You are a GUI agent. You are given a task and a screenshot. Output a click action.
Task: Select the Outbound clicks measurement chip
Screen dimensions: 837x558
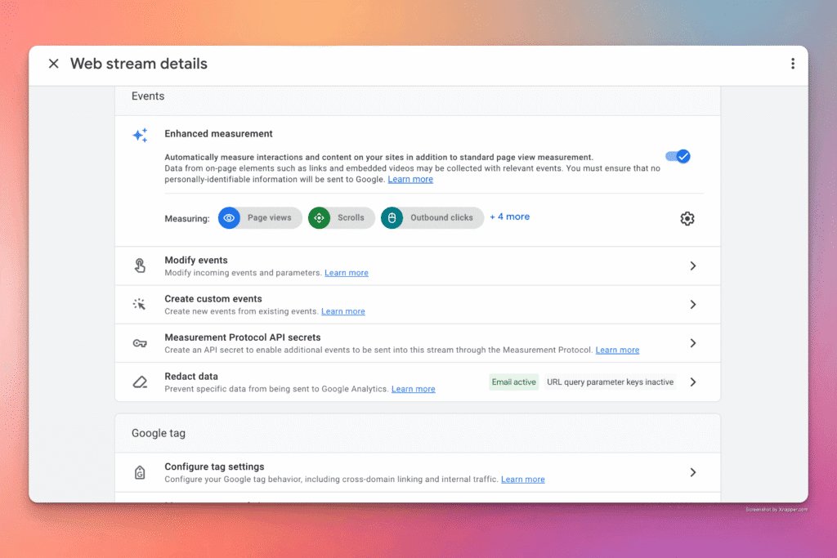click(x=432, y=217)
